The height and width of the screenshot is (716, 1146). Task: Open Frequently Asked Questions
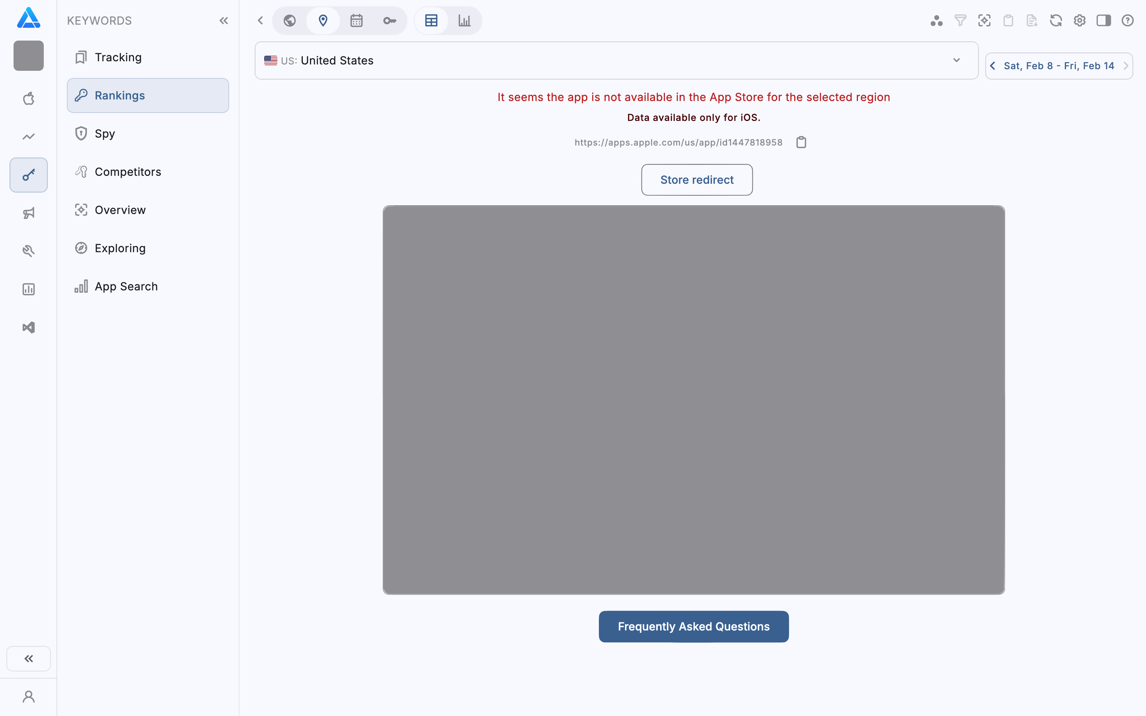coord(693,626)
